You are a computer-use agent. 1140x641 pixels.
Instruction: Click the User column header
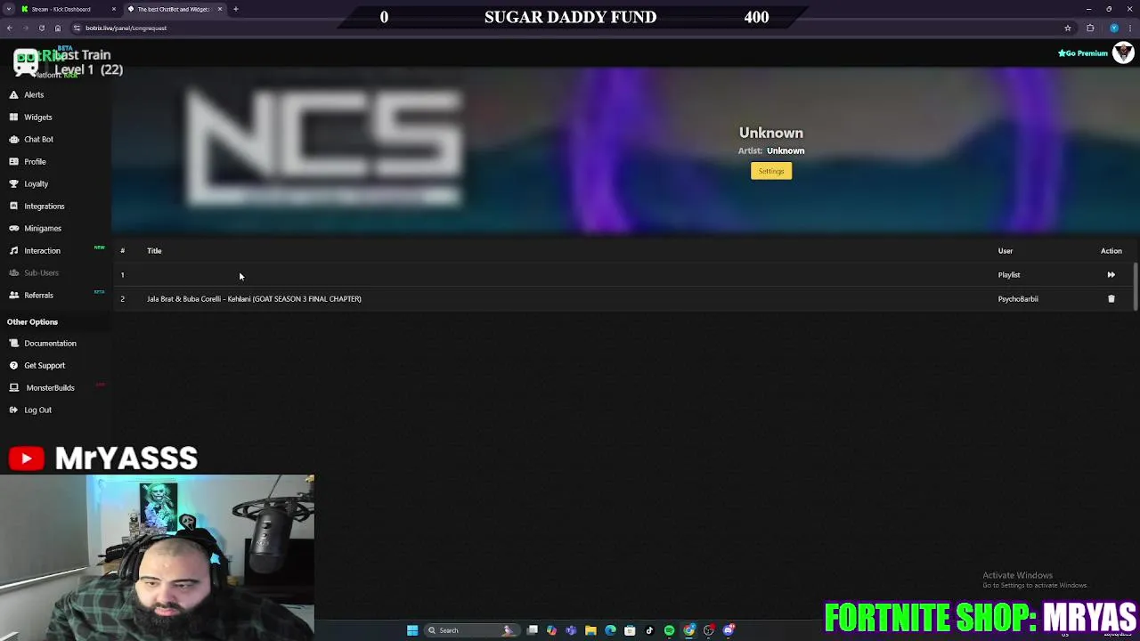coord(1006,251)
